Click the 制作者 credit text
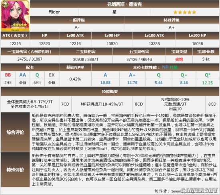The width and height of the screenshot is (220, 195). (x=186, y=191)
